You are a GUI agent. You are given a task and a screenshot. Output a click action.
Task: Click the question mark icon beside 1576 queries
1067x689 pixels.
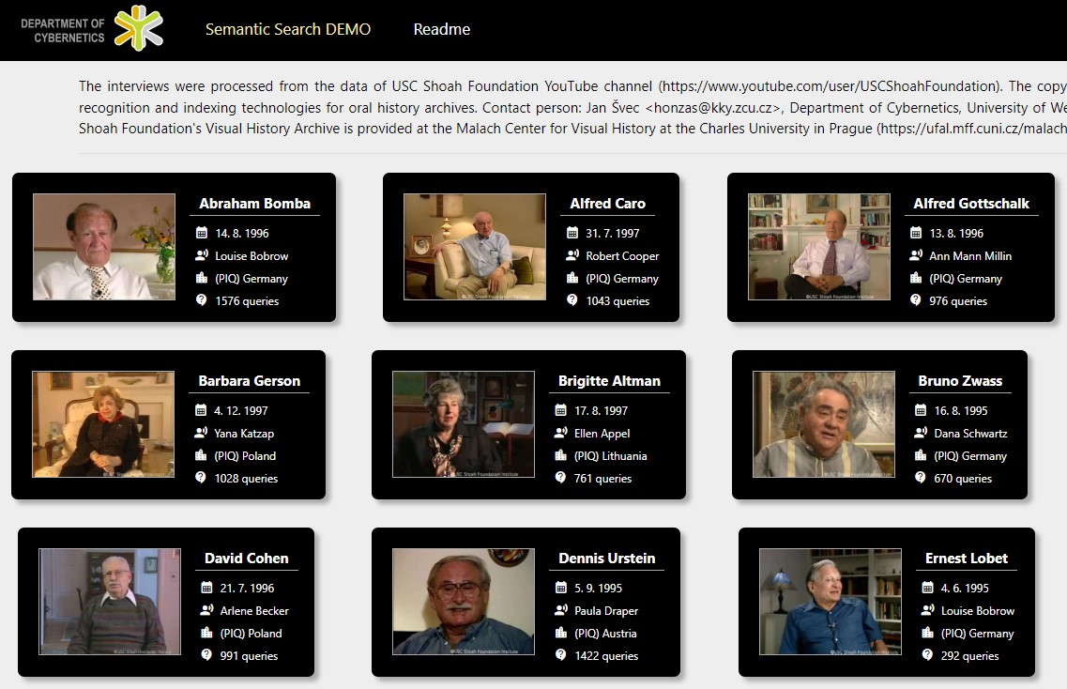[202, 300]
